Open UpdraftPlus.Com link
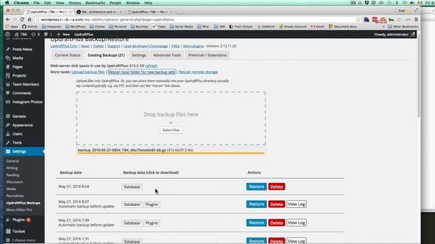 click(64, 46)
